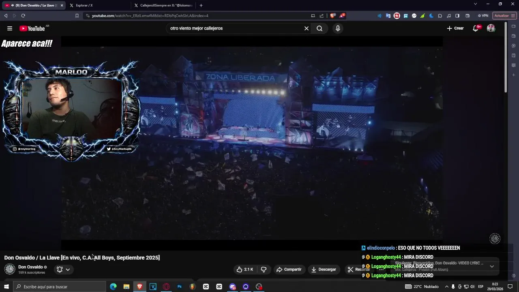Viewport: 519px width, 292px height.
Task: Toggle the Brave VPN button
Action: tap(483, 16)
